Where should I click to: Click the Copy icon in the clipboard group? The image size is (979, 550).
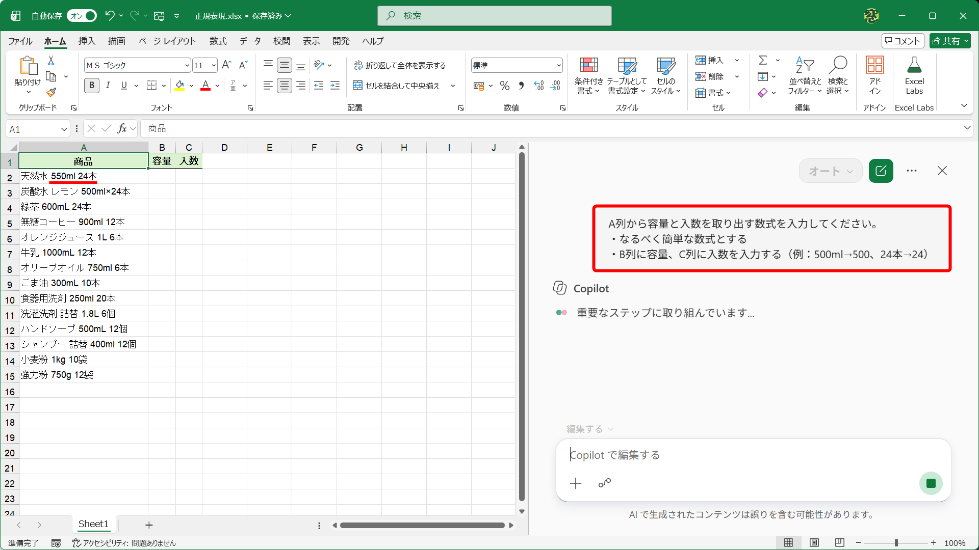51,76
